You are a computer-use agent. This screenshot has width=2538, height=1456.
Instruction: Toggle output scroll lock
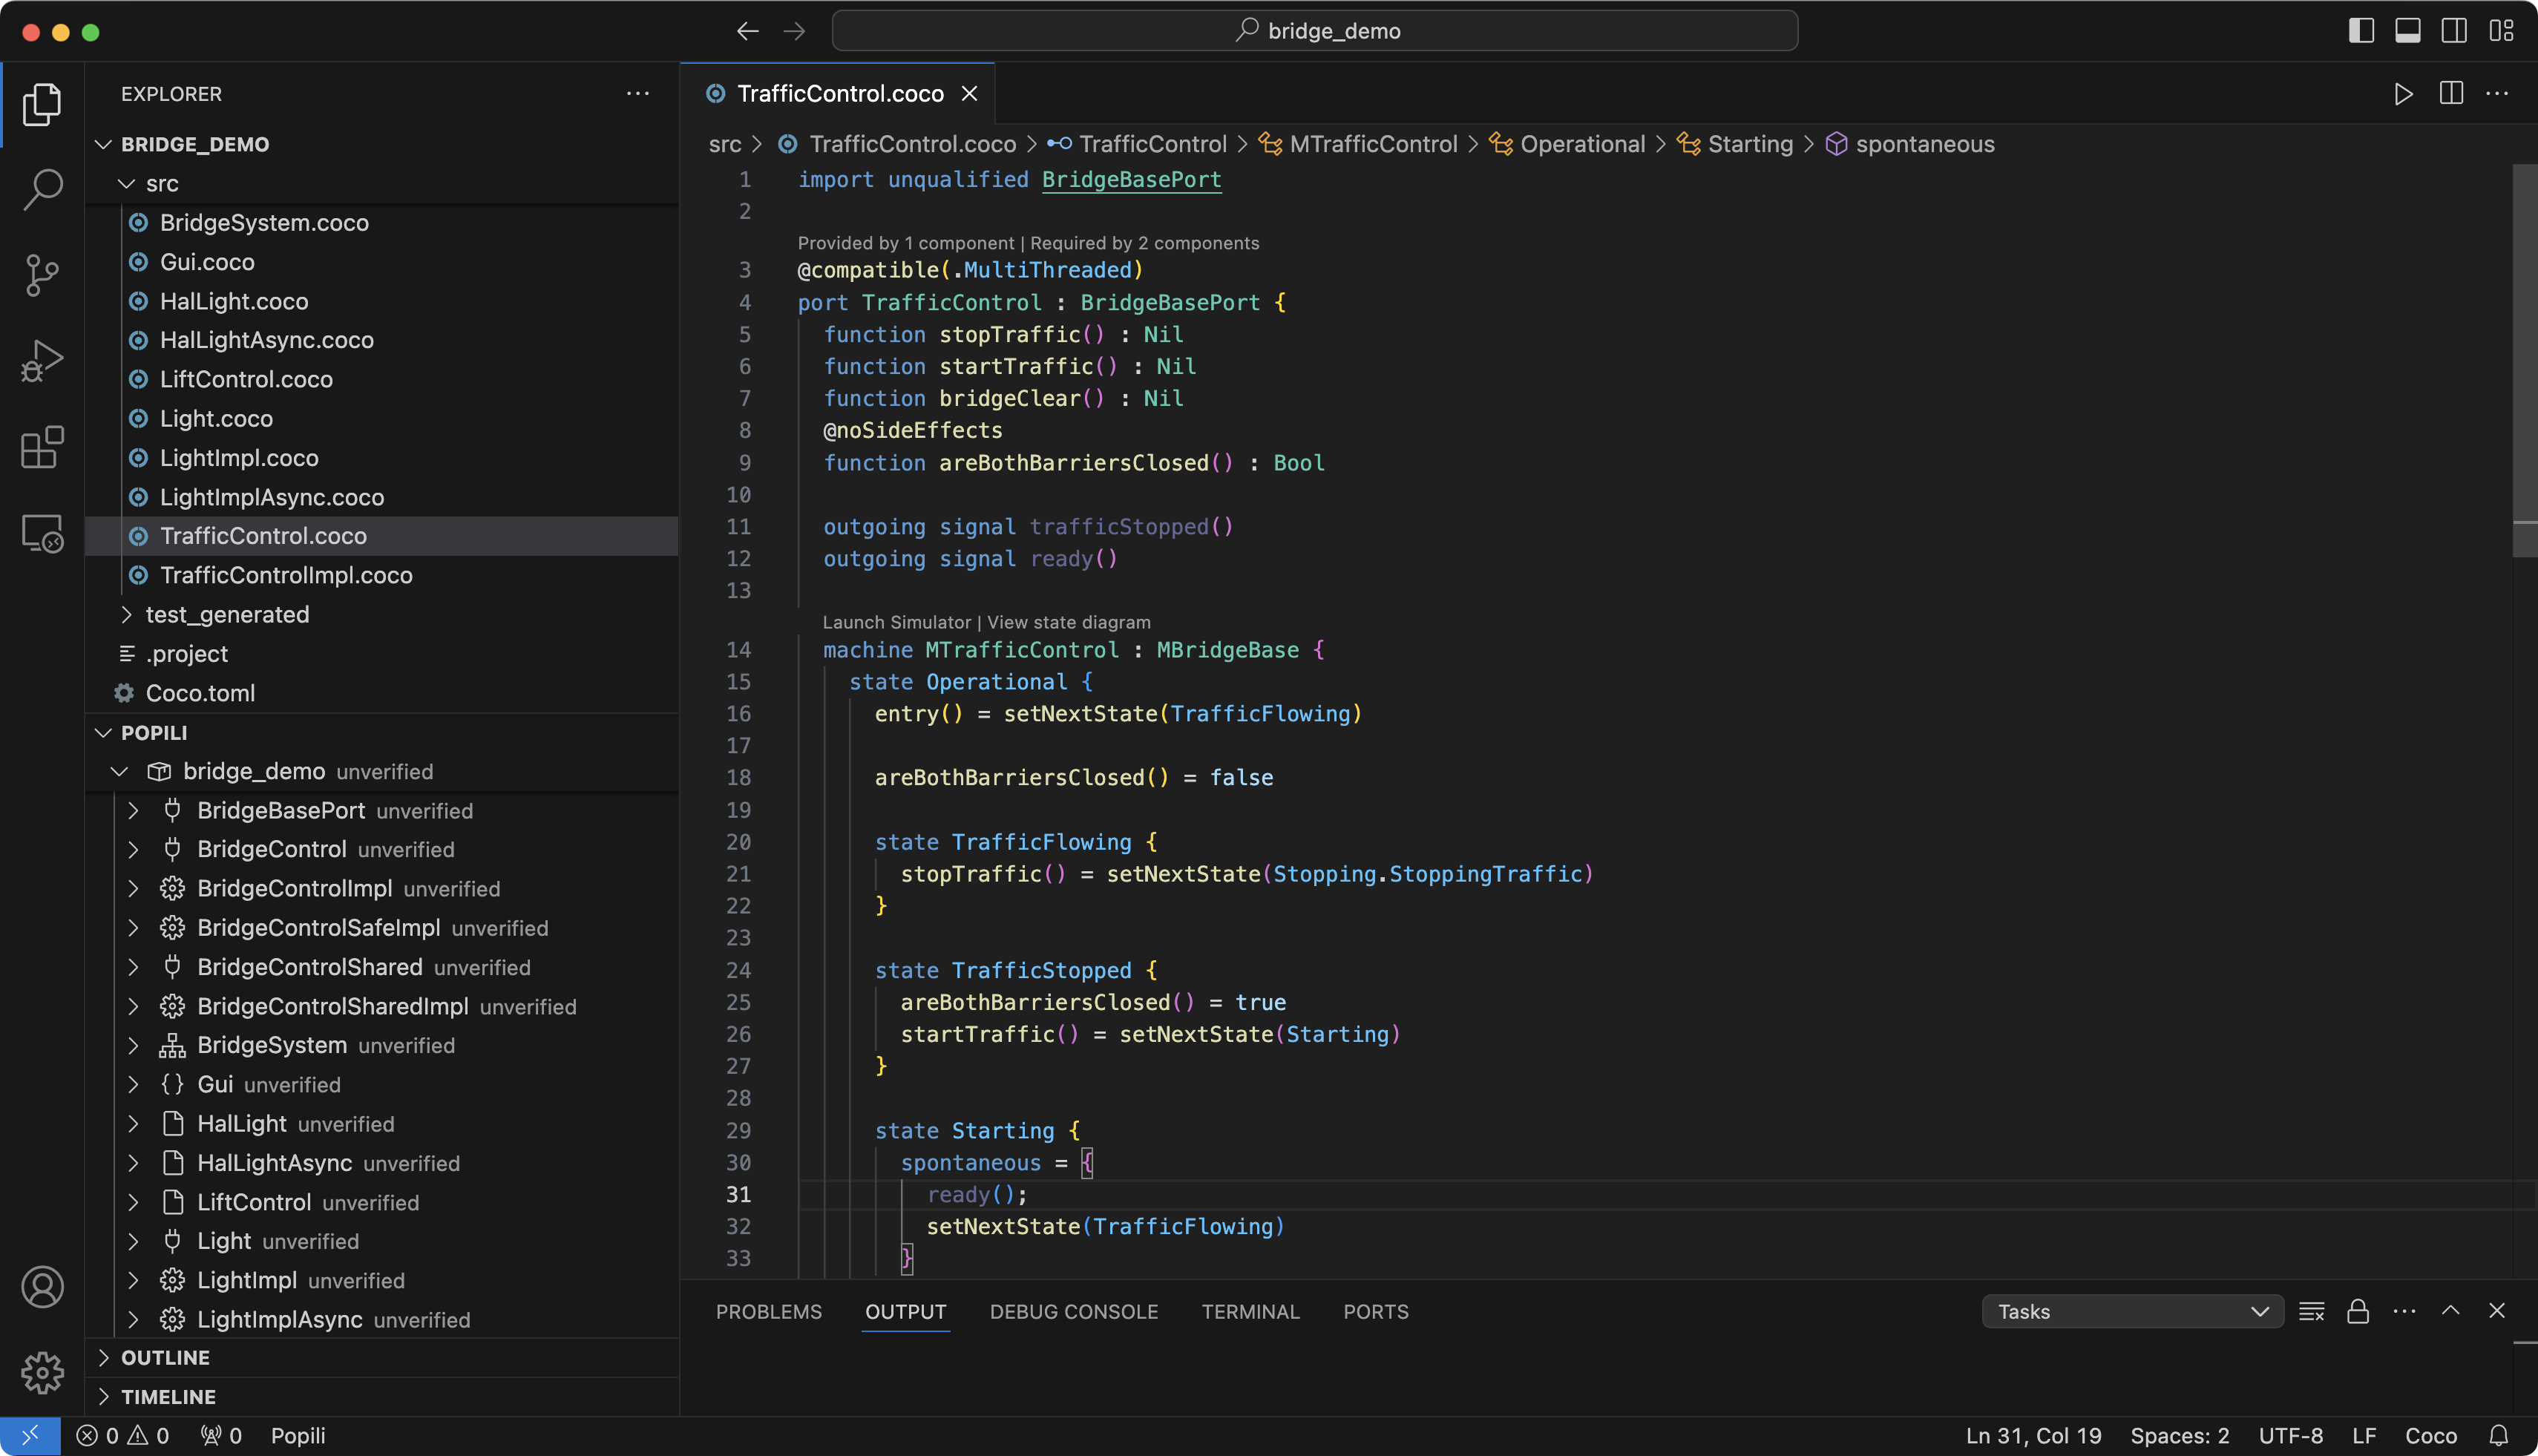click(2358, 1312)
